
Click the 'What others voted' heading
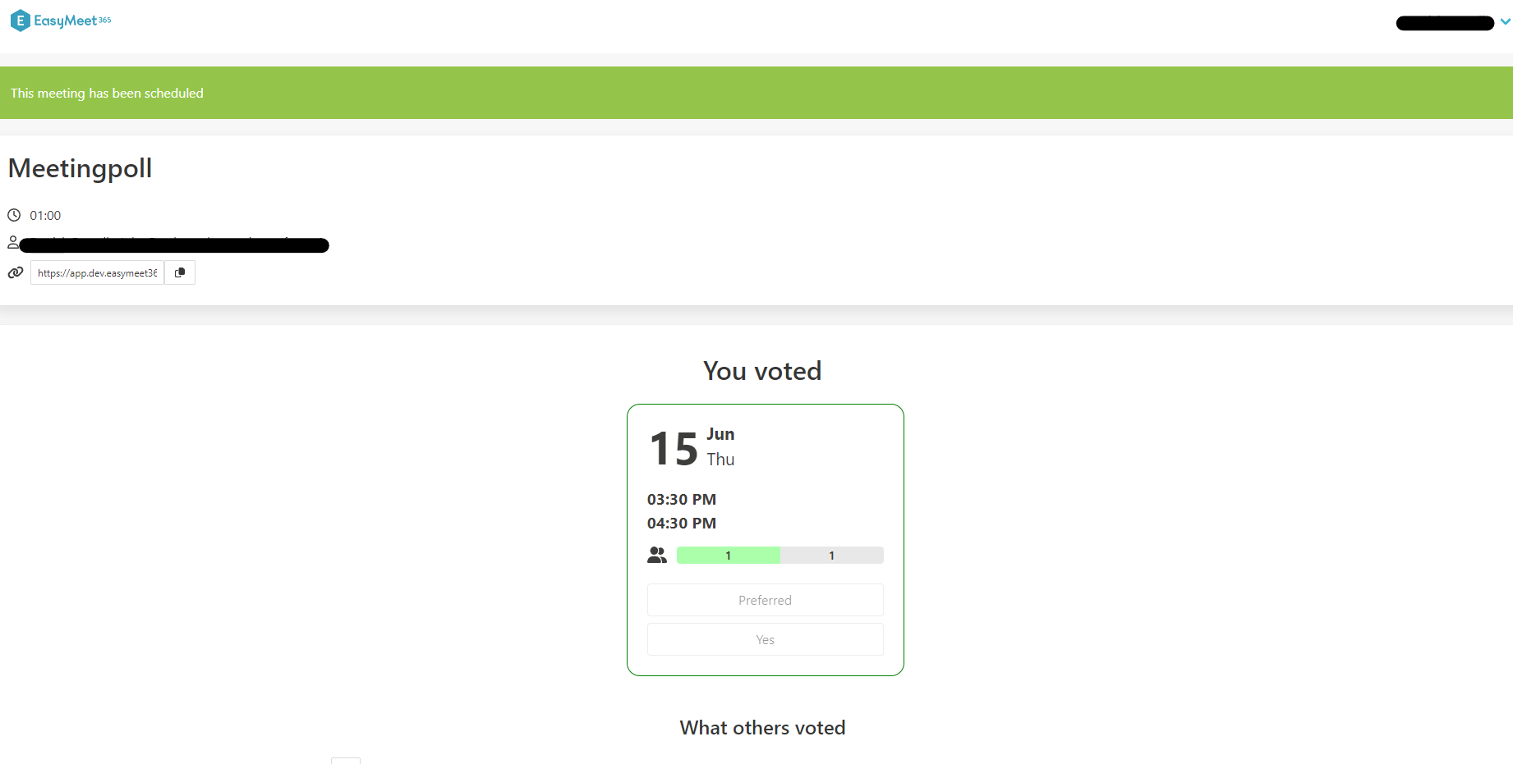(x=762, y=728)
